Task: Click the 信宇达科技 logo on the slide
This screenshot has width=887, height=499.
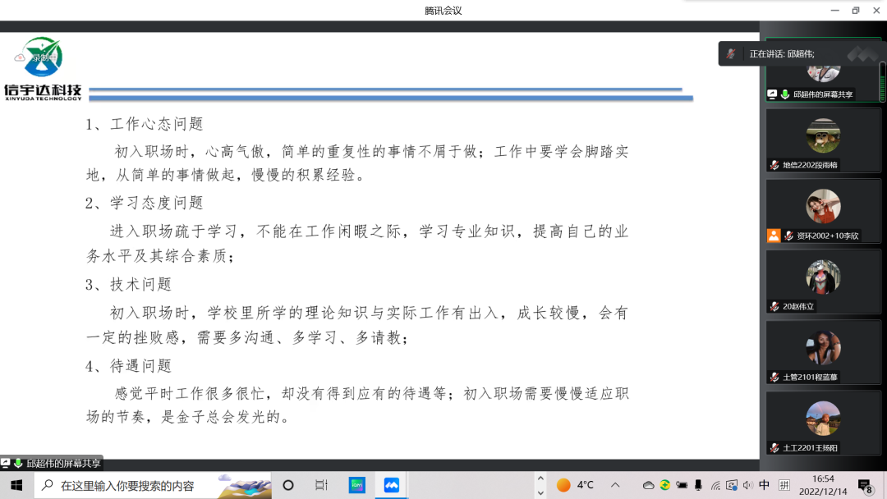Action: [x=43, y=69]
